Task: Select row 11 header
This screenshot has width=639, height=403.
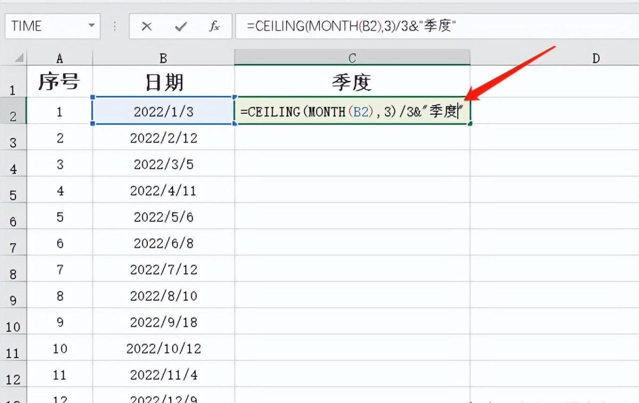Action: pyautogui.click(x=13, y=349)
